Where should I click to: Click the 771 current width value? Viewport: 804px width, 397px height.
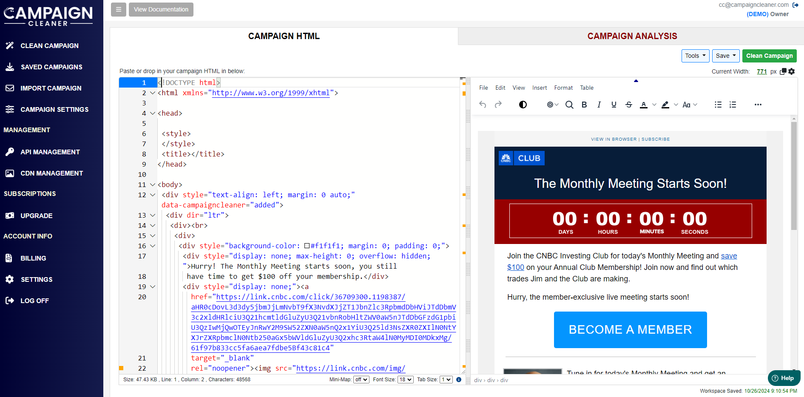click(x=762, y=71)
